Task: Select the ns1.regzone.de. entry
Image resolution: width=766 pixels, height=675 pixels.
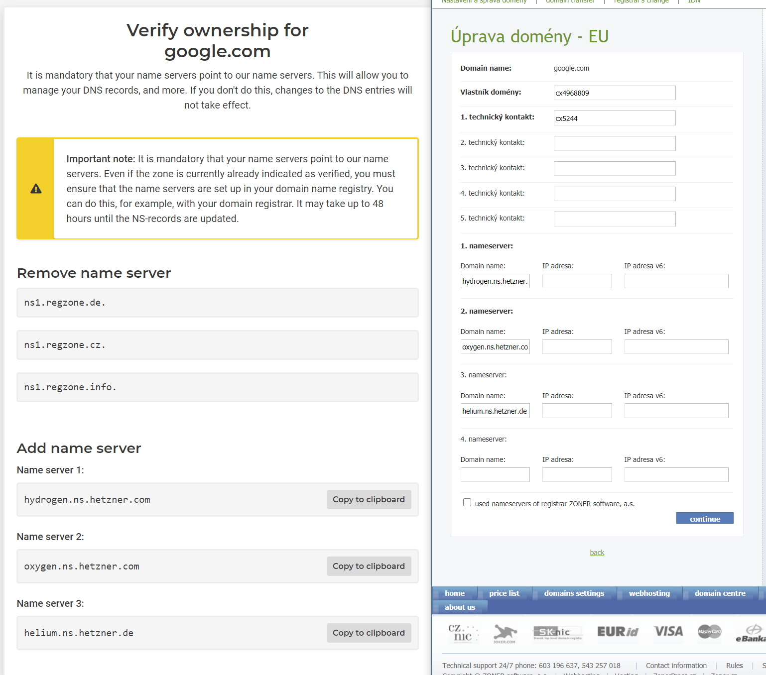Action: (x=218, y=303)
